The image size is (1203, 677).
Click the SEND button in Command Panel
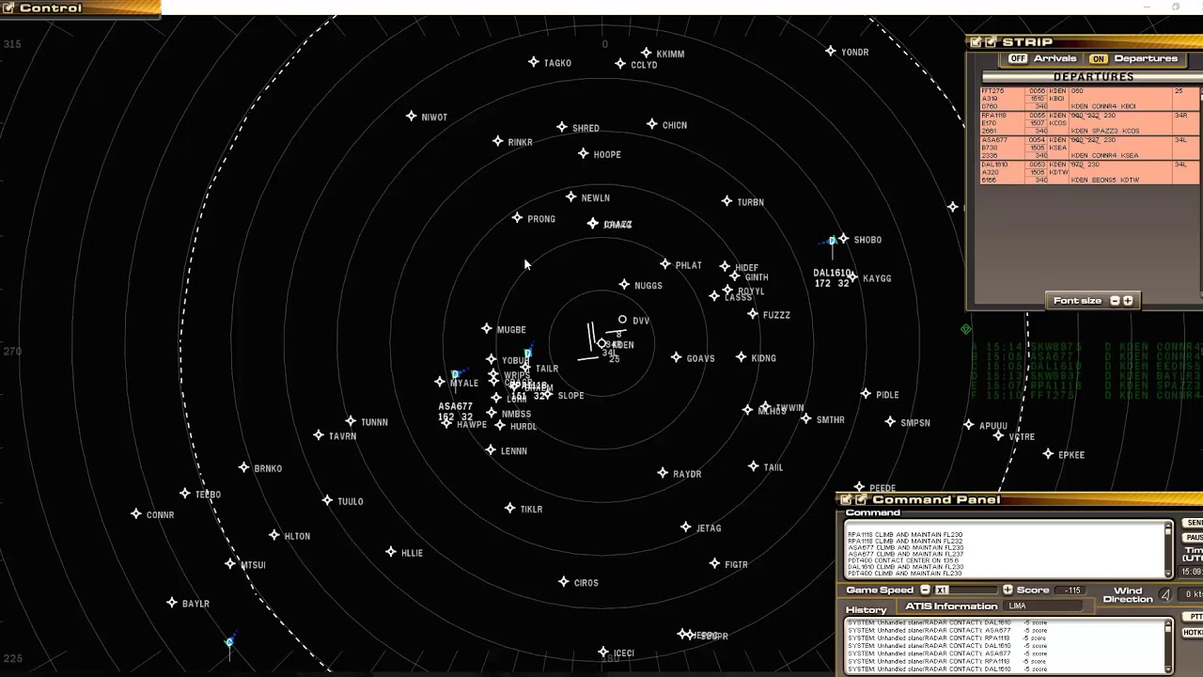click(x=1194, y=523)
